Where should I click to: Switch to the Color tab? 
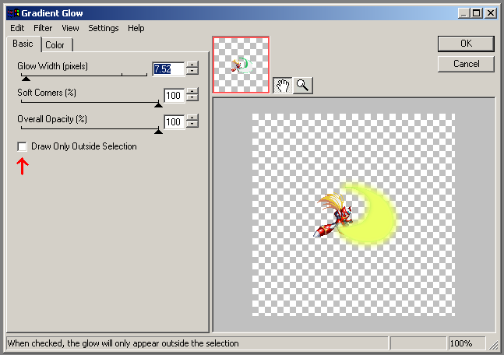[57, 45]
